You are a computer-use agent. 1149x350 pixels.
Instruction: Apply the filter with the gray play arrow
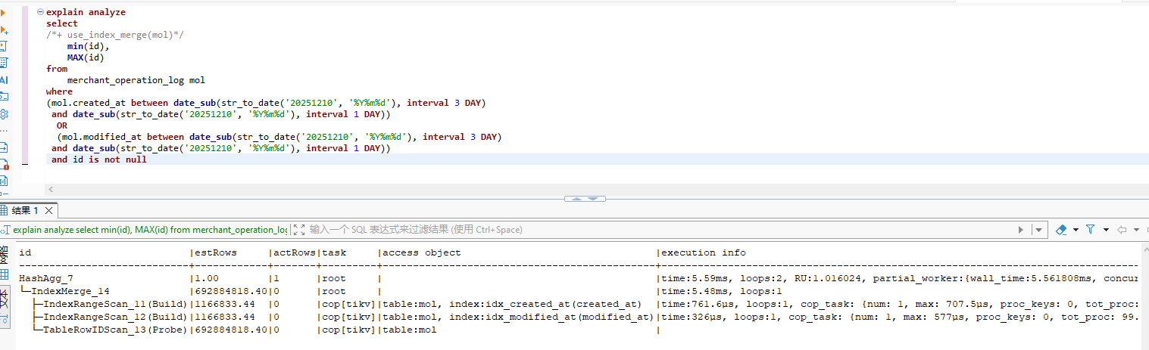tap(1022, 229)
